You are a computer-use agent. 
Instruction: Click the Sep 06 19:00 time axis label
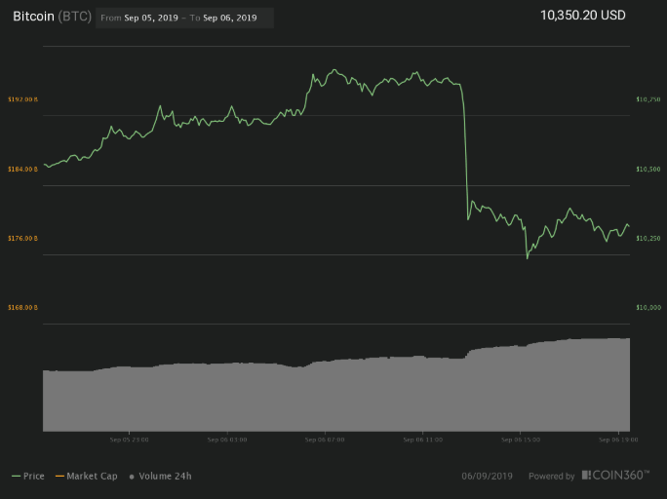[x=618, y=440]
